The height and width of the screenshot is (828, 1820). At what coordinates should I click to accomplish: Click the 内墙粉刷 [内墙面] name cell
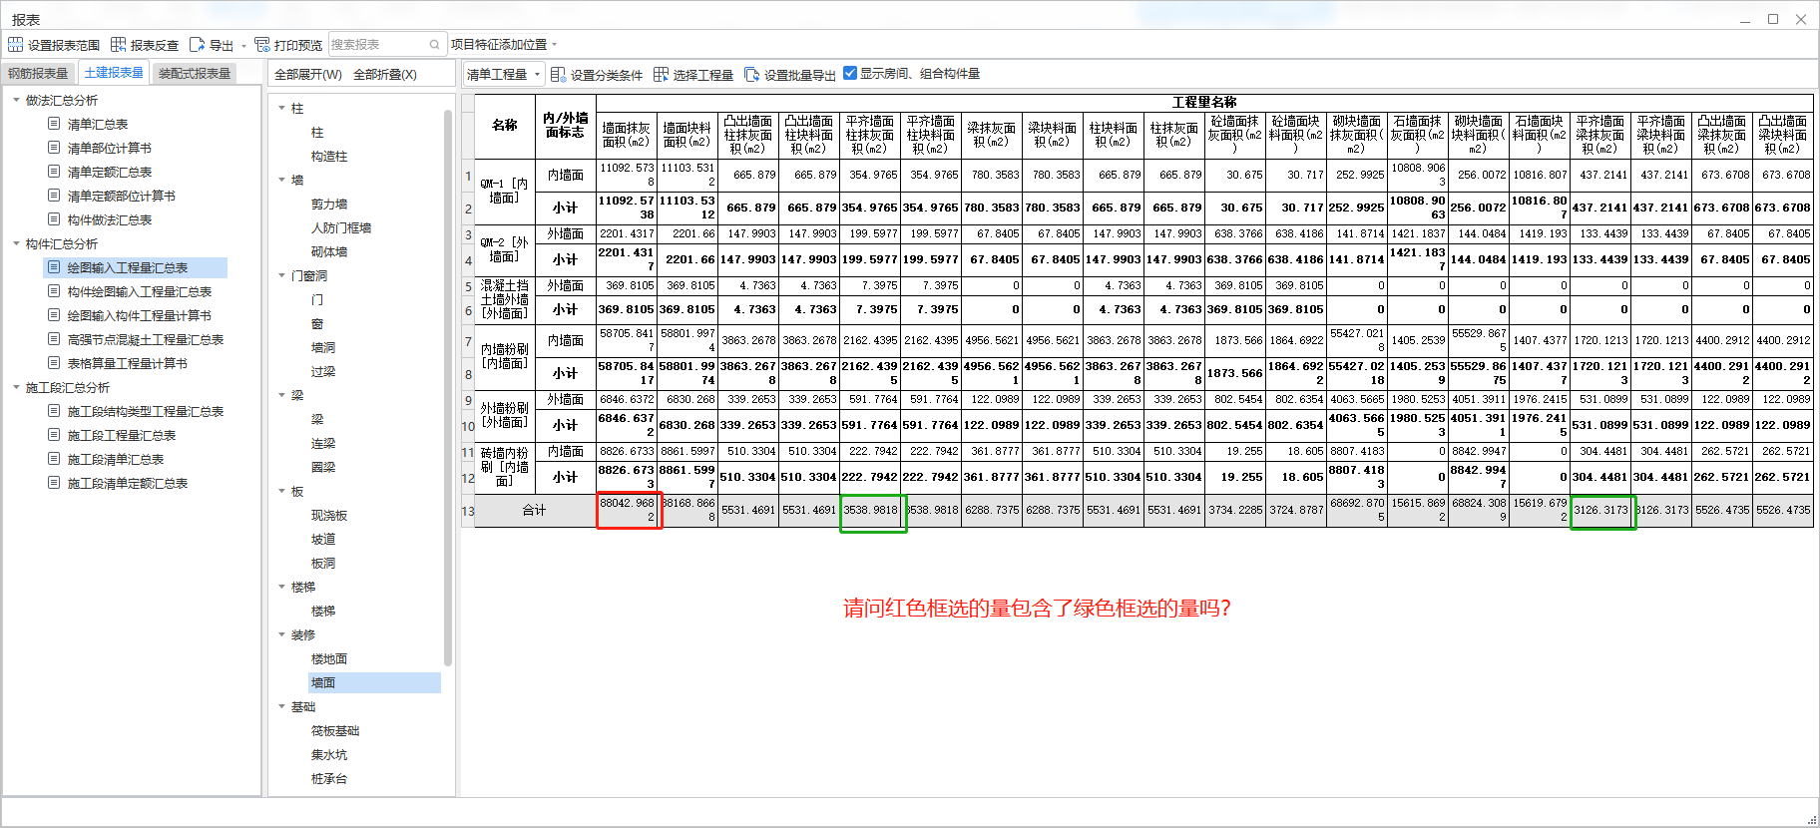505,356
